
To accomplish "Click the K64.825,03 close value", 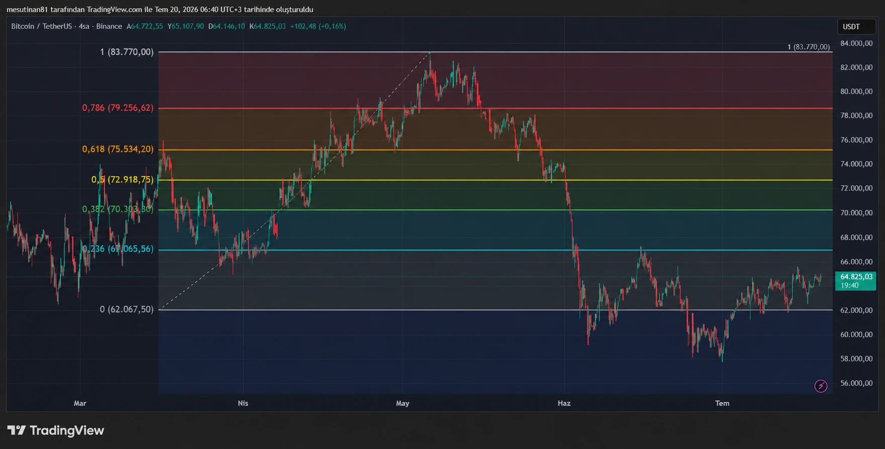I will tap(268, 26).
